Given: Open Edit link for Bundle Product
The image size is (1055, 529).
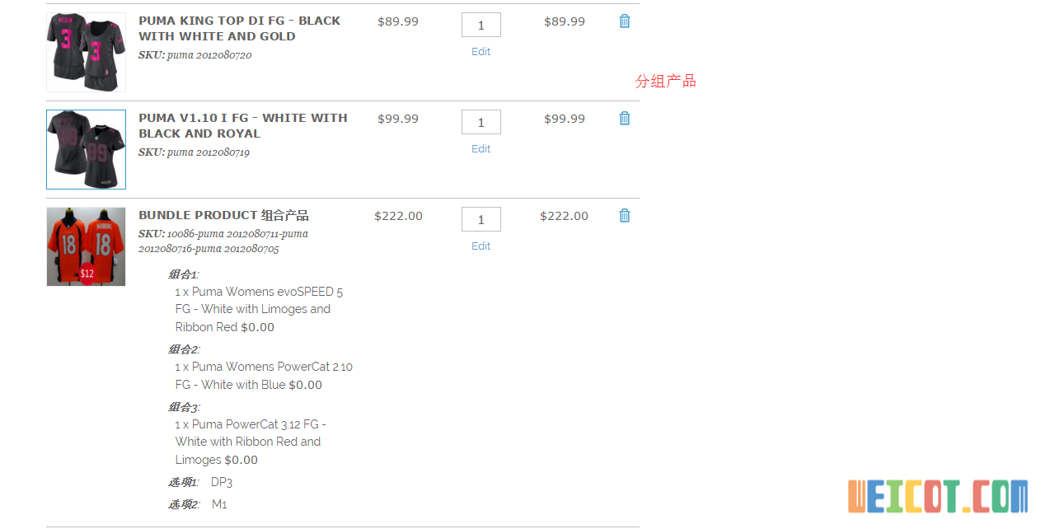Looking at the screenshot, I should click(x=481, y=246).
